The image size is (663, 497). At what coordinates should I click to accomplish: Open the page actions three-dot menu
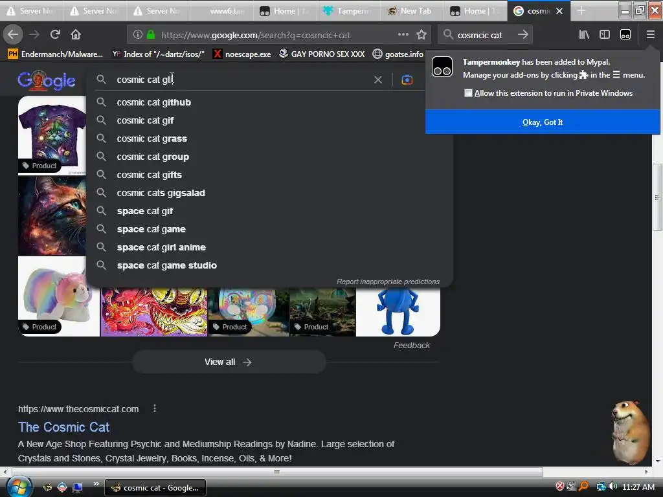(403, 34)
